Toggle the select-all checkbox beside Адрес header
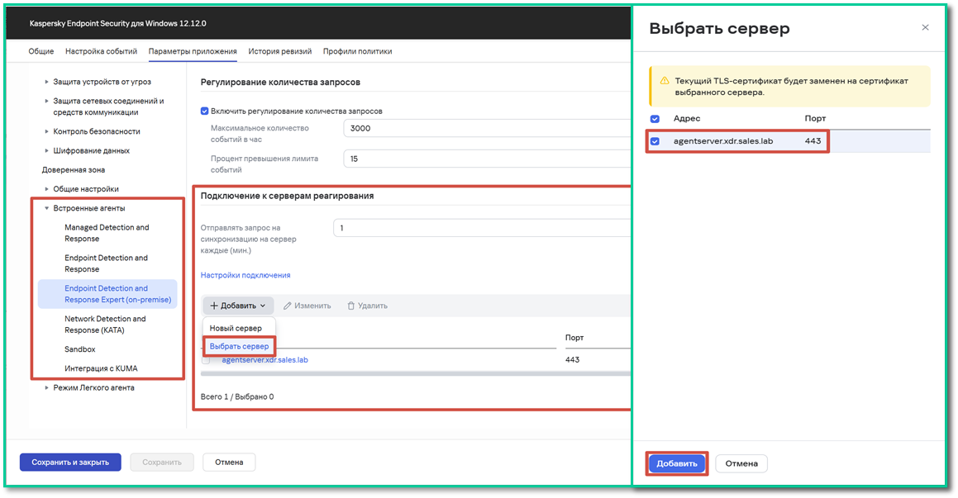Screen dimensions: 958x498 pyautogui.click(x=655, y=118)
